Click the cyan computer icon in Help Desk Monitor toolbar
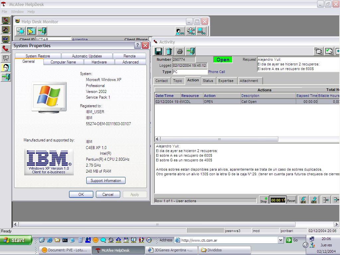Screen dimensions: 340x255 [x=202, y=31]
